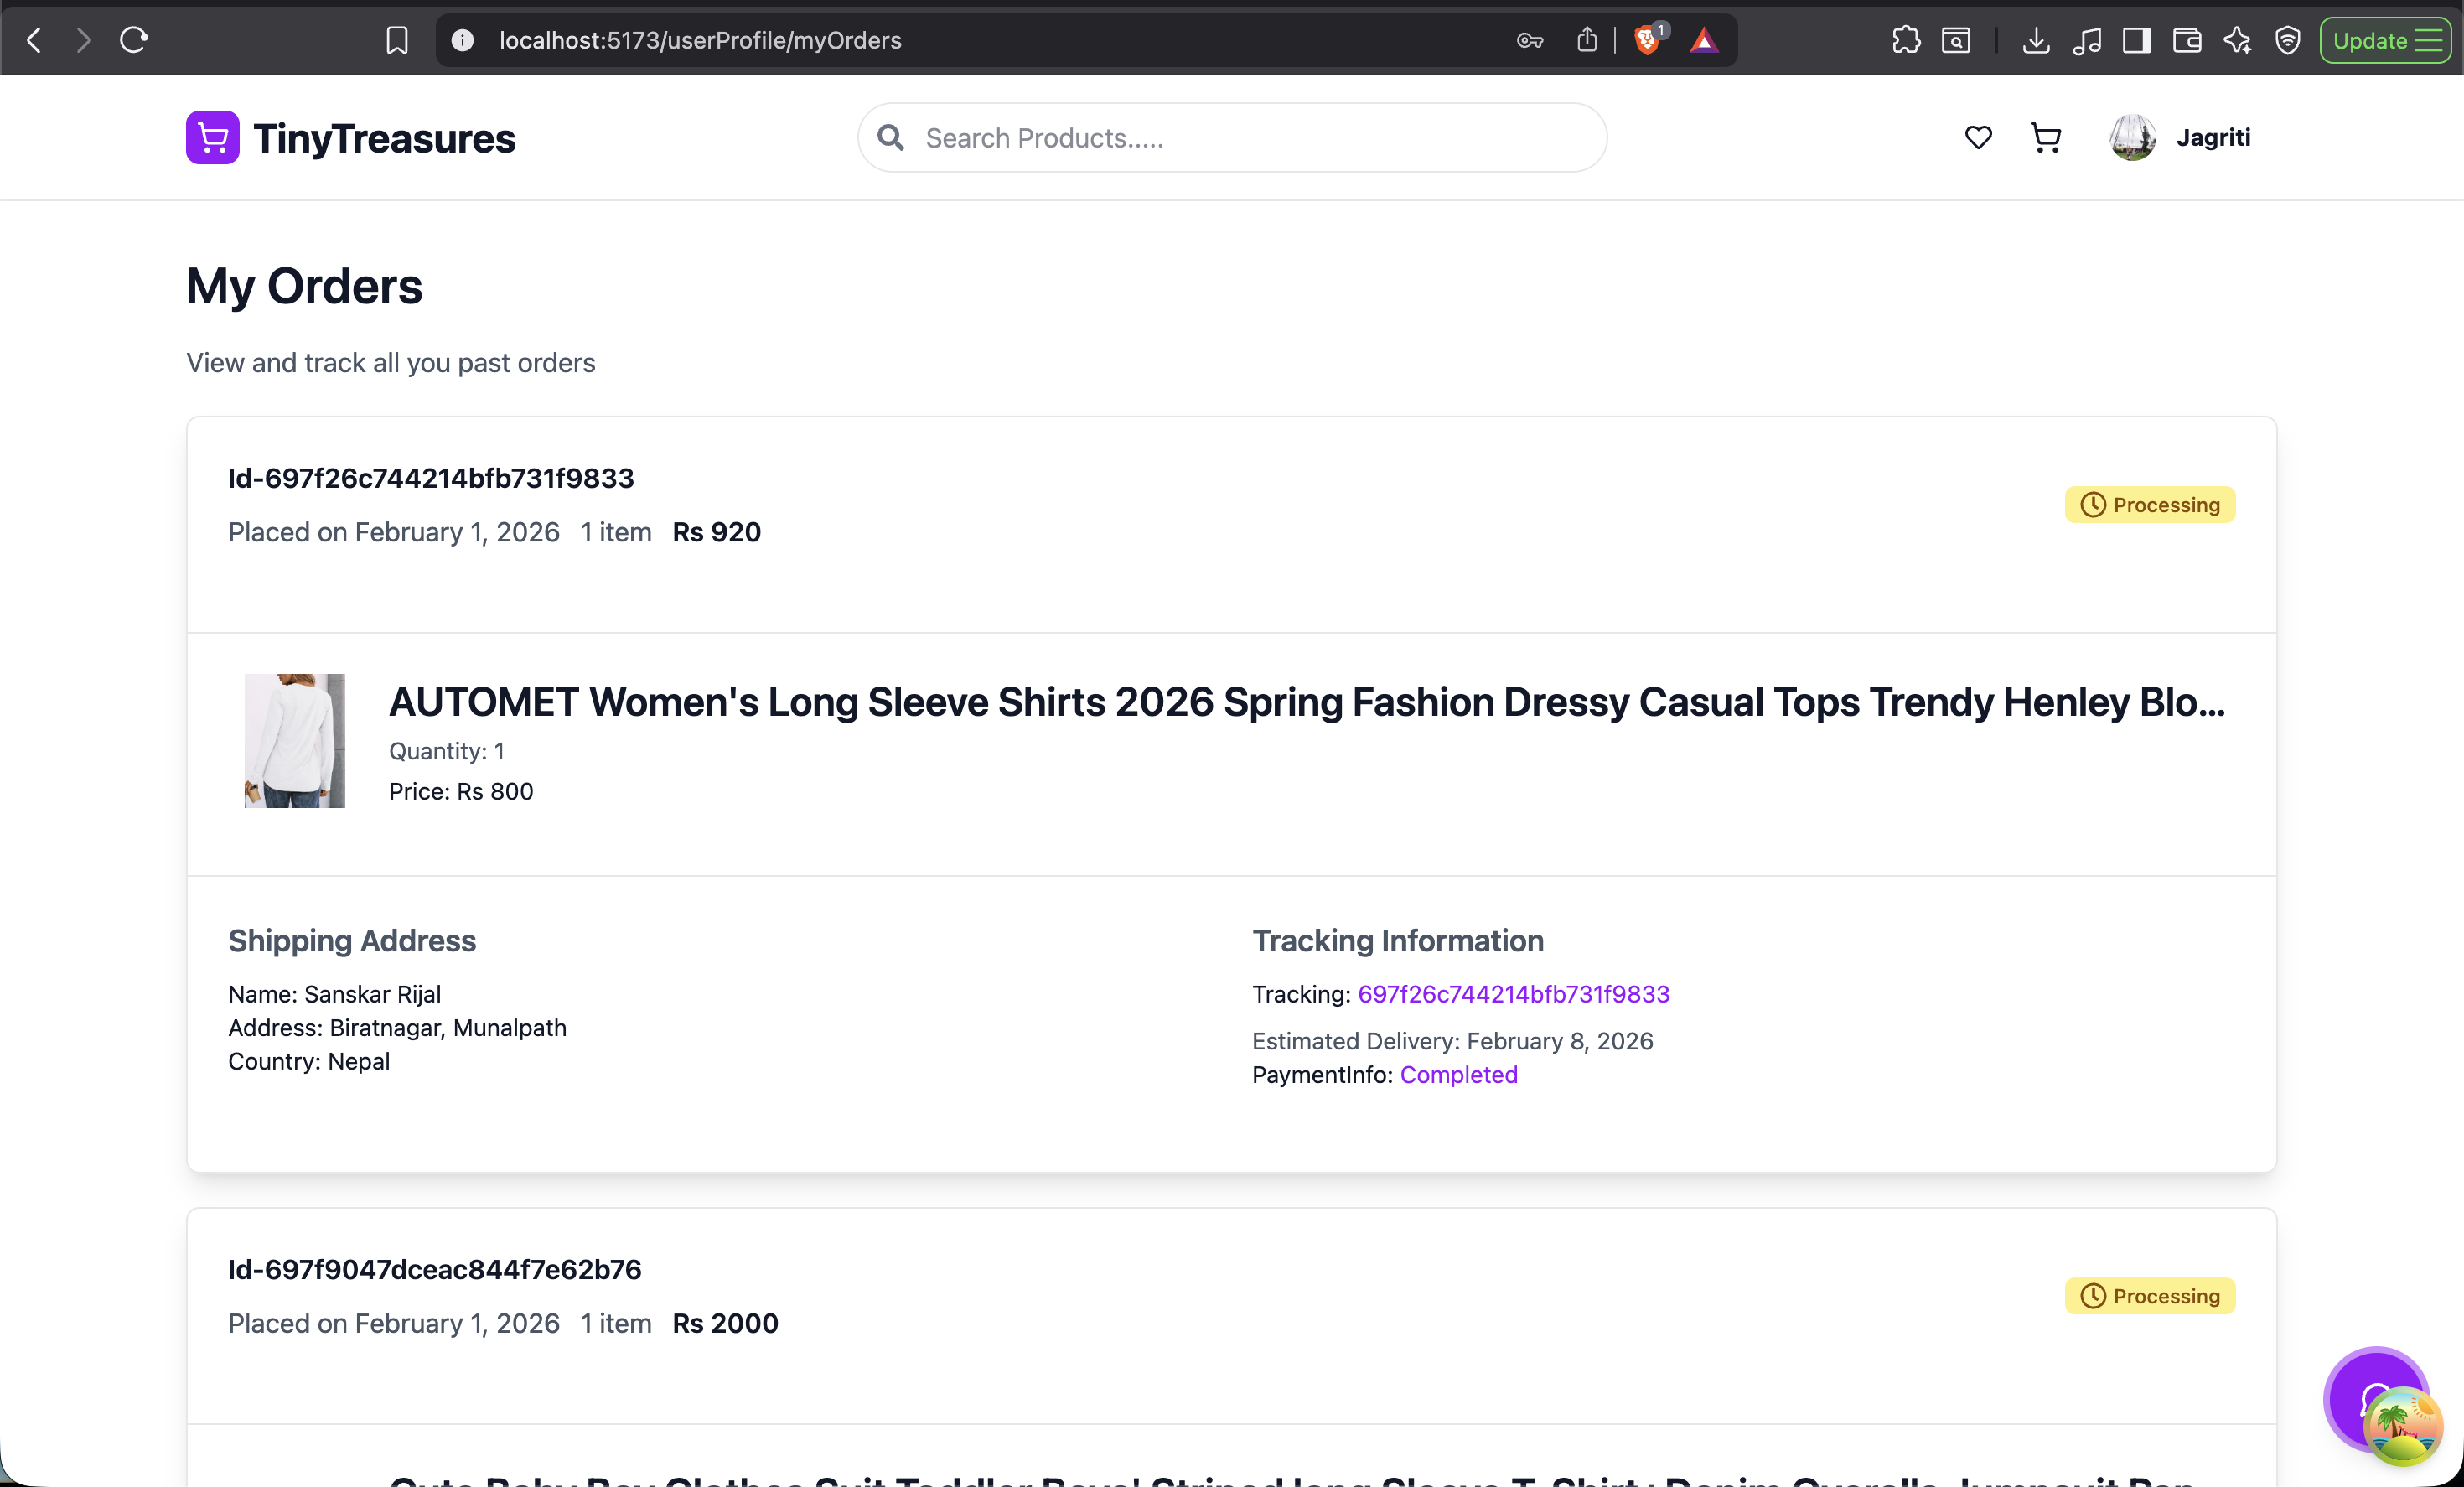Click the Rs 920 order total
Image resolution: width=2464 pixels, height=1487 pixels.
click(716, 532)
